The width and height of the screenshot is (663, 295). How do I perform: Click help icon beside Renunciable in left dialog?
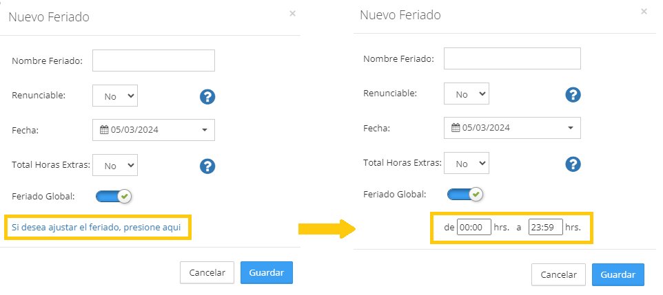pos(208,97)
